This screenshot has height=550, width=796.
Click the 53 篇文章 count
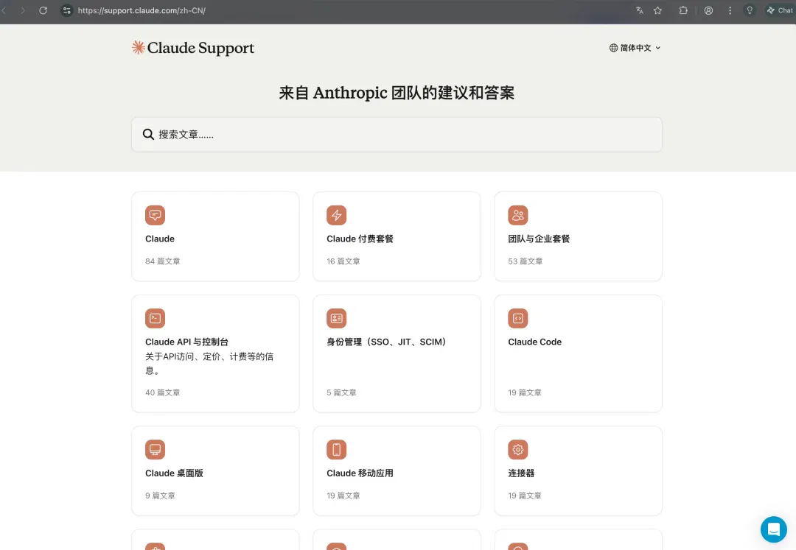coord(526,261)
